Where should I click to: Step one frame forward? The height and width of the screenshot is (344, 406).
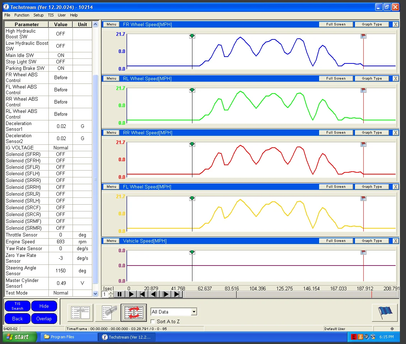pos(165,294)
